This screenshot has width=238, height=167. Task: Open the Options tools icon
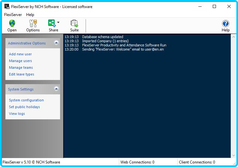tap(33, 23)
